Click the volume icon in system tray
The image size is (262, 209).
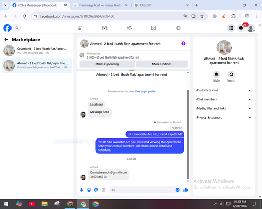click(x=222, y=204)
